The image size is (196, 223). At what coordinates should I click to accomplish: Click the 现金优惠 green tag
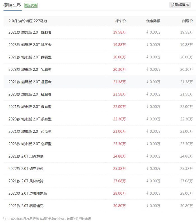31,5
